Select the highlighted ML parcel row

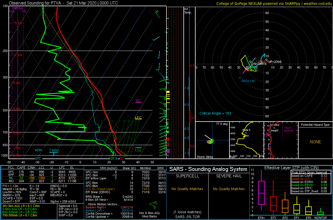click(x=43, y=178)
